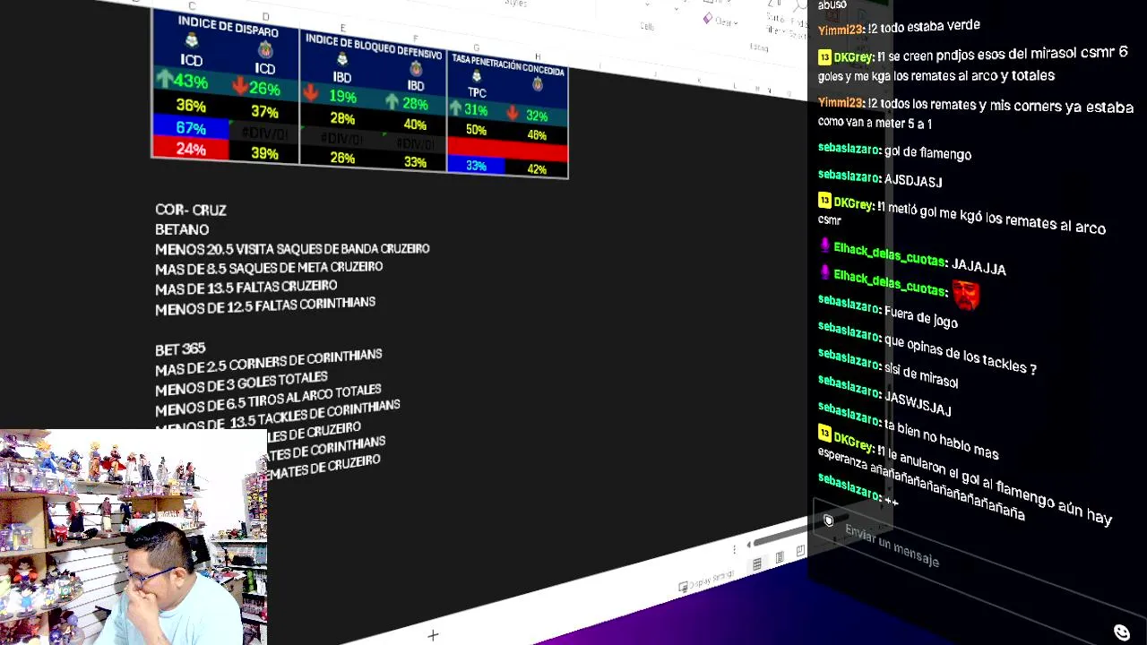This screenshot has height=645, width=1147.
Task: Switch to Page Layout view in Excel status bar
Action: pyautogui.click(x=780, y=557)
